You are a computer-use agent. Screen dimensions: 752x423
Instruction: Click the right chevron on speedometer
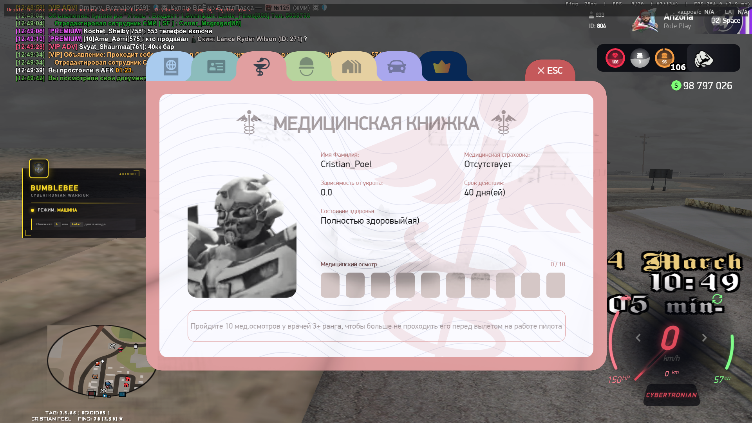(704, 338)
